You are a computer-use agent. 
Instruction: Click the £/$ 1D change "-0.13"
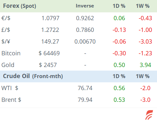coord(119,30)
